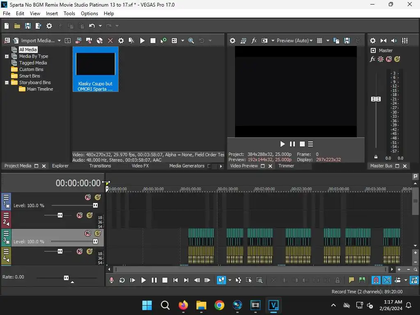Select the All Media bin
The width and height of the screenshot is (420, 315).
[x=28, y=50]
